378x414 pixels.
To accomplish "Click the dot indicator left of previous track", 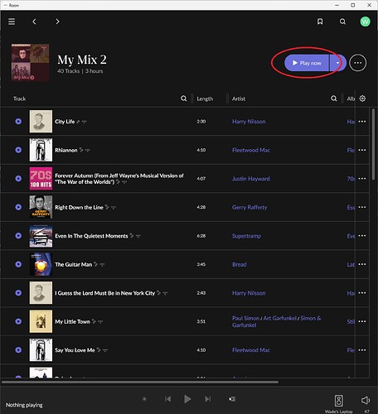I will click(x=144, y=399).
